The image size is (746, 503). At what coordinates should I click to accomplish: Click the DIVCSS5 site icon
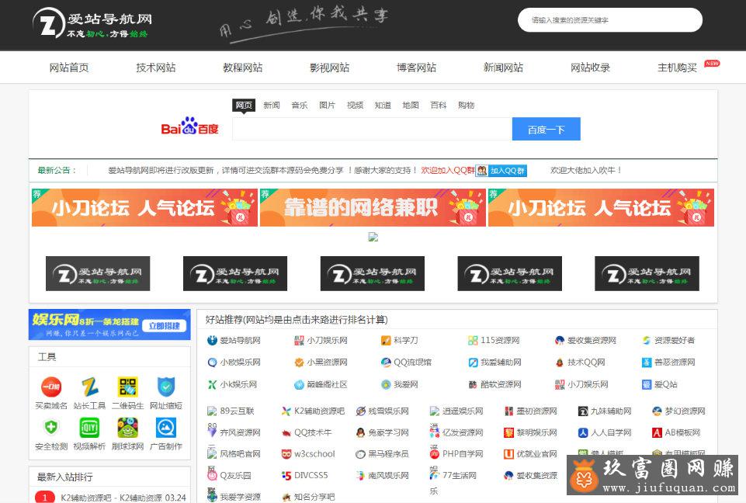click(286, 475)
